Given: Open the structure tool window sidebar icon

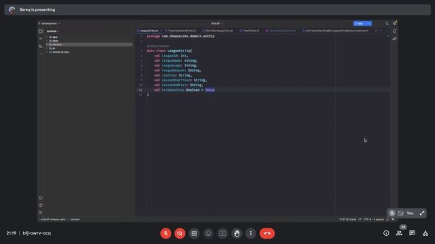Looking at the screenshot, I should click(x=41, y=46).
